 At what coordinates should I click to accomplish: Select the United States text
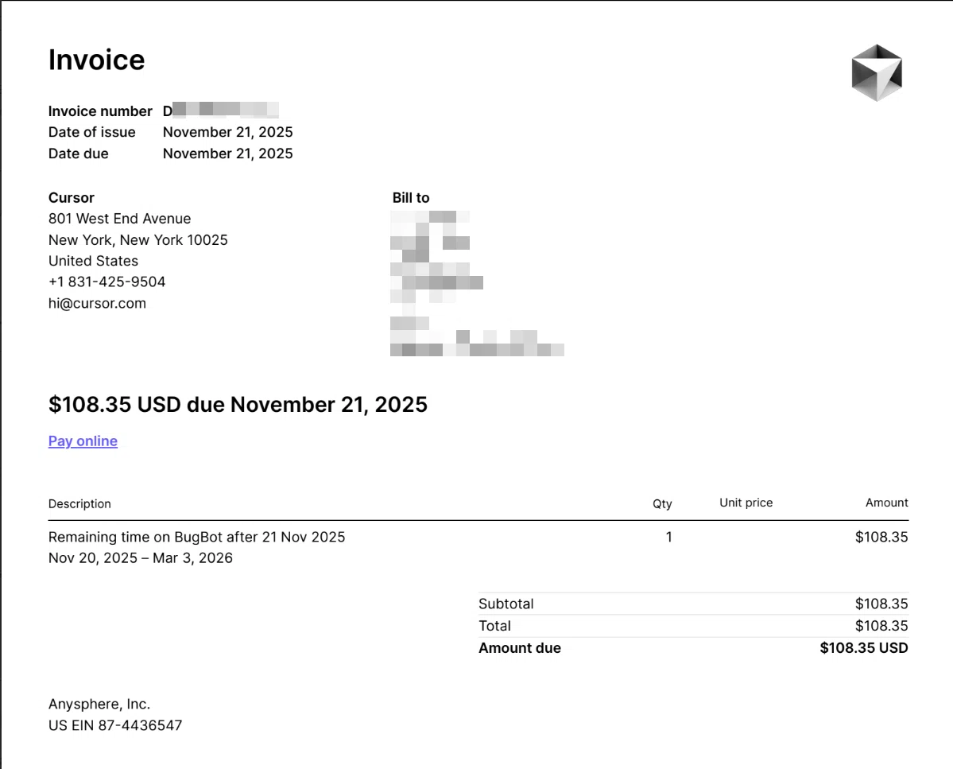(x=93, y=261)
